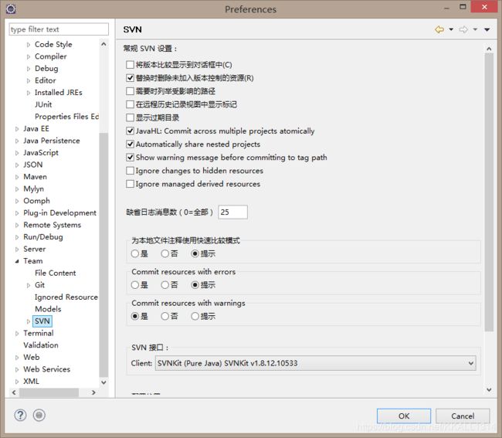The height and width of the screenshot is (438, 502).
Task: Click the default log message count field
Action: tap(232, 212)
